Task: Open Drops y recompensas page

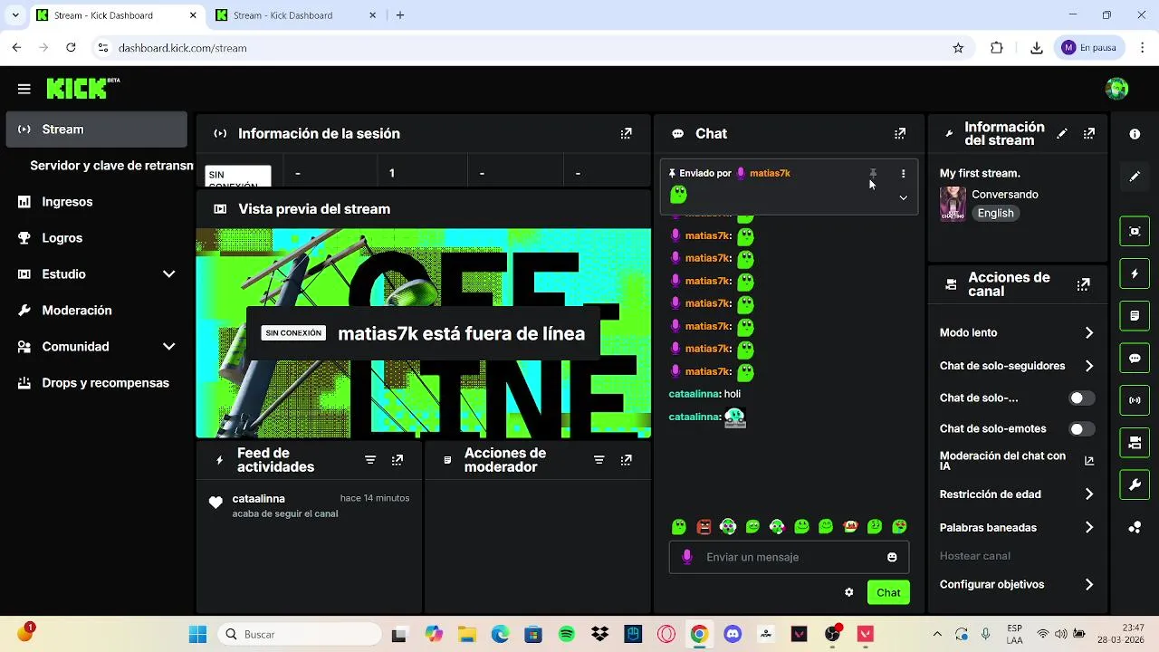Action: (97, 383)
